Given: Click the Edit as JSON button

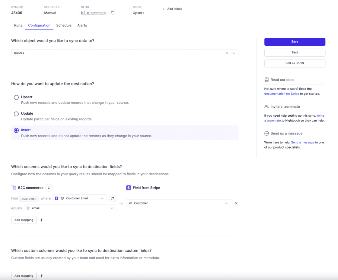Looking at the screenshot, I should pyautogui.click(x=295, y=63).
